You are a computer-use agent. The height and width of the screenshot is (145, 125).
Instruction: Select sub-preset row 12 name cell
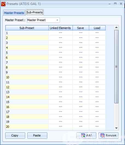(x=27, y=87)
